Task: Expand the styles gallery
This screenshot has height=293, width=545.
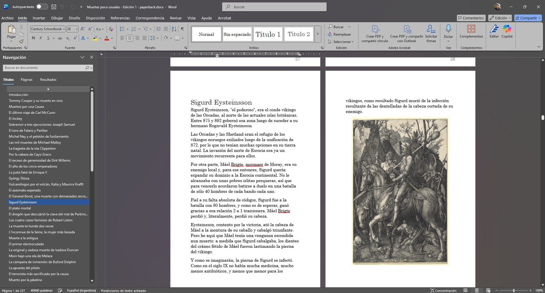Action: coord(318,34)
